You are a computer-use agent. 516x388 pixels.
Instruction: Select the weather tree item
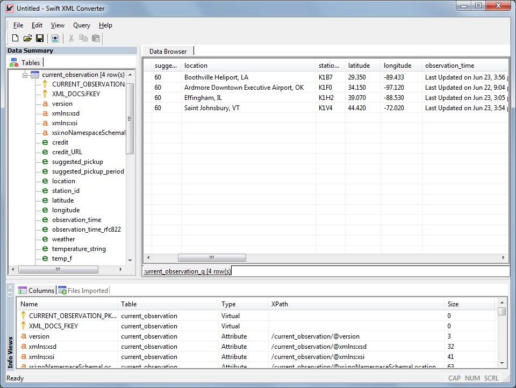pos(63,239)
